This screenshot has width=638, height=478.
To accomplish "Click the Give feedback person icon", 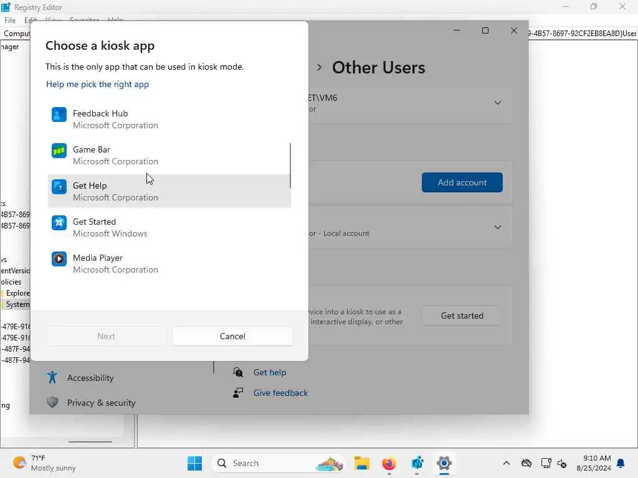I will 238,393.
